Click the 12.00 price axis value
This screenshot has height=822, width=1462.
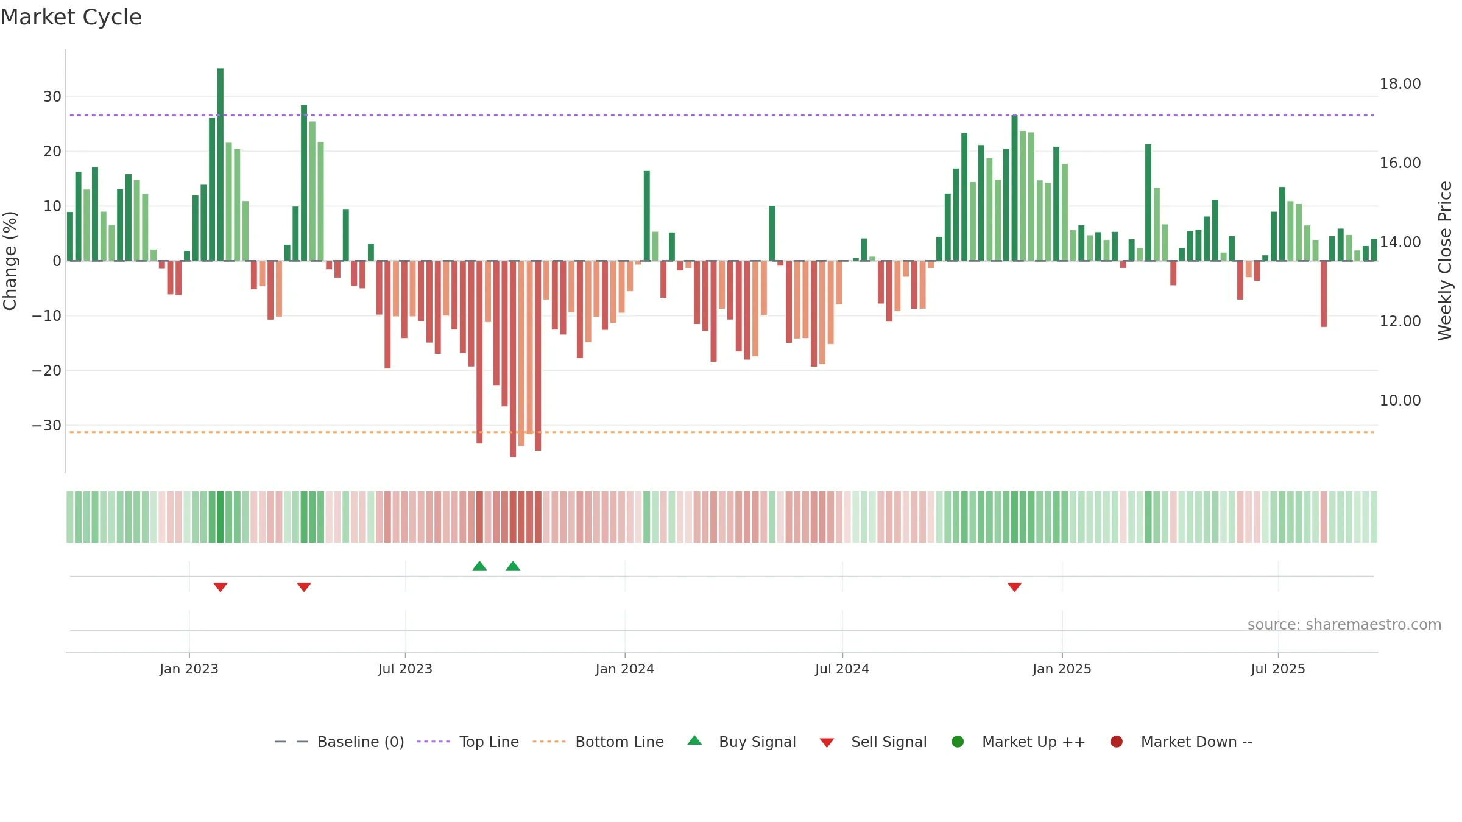(1400, 321)
